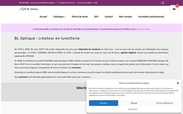The height and width of the screenshot is (114, 183).
Task: Accept cookies with the Accepter button
Action: [x=103, y=103]
